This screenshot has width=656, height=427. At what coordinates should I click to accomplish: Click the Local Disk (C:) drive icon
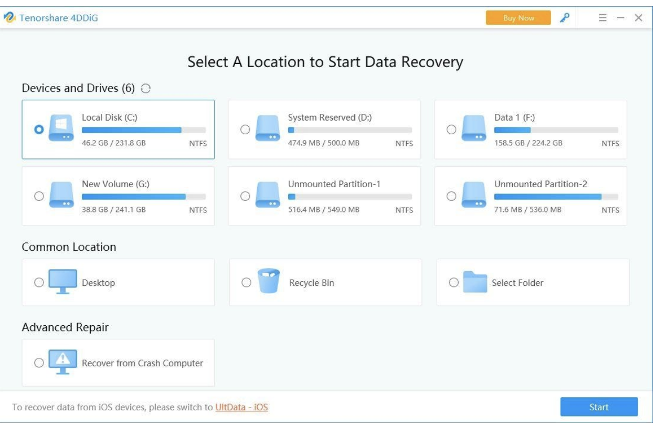(61, 129)
